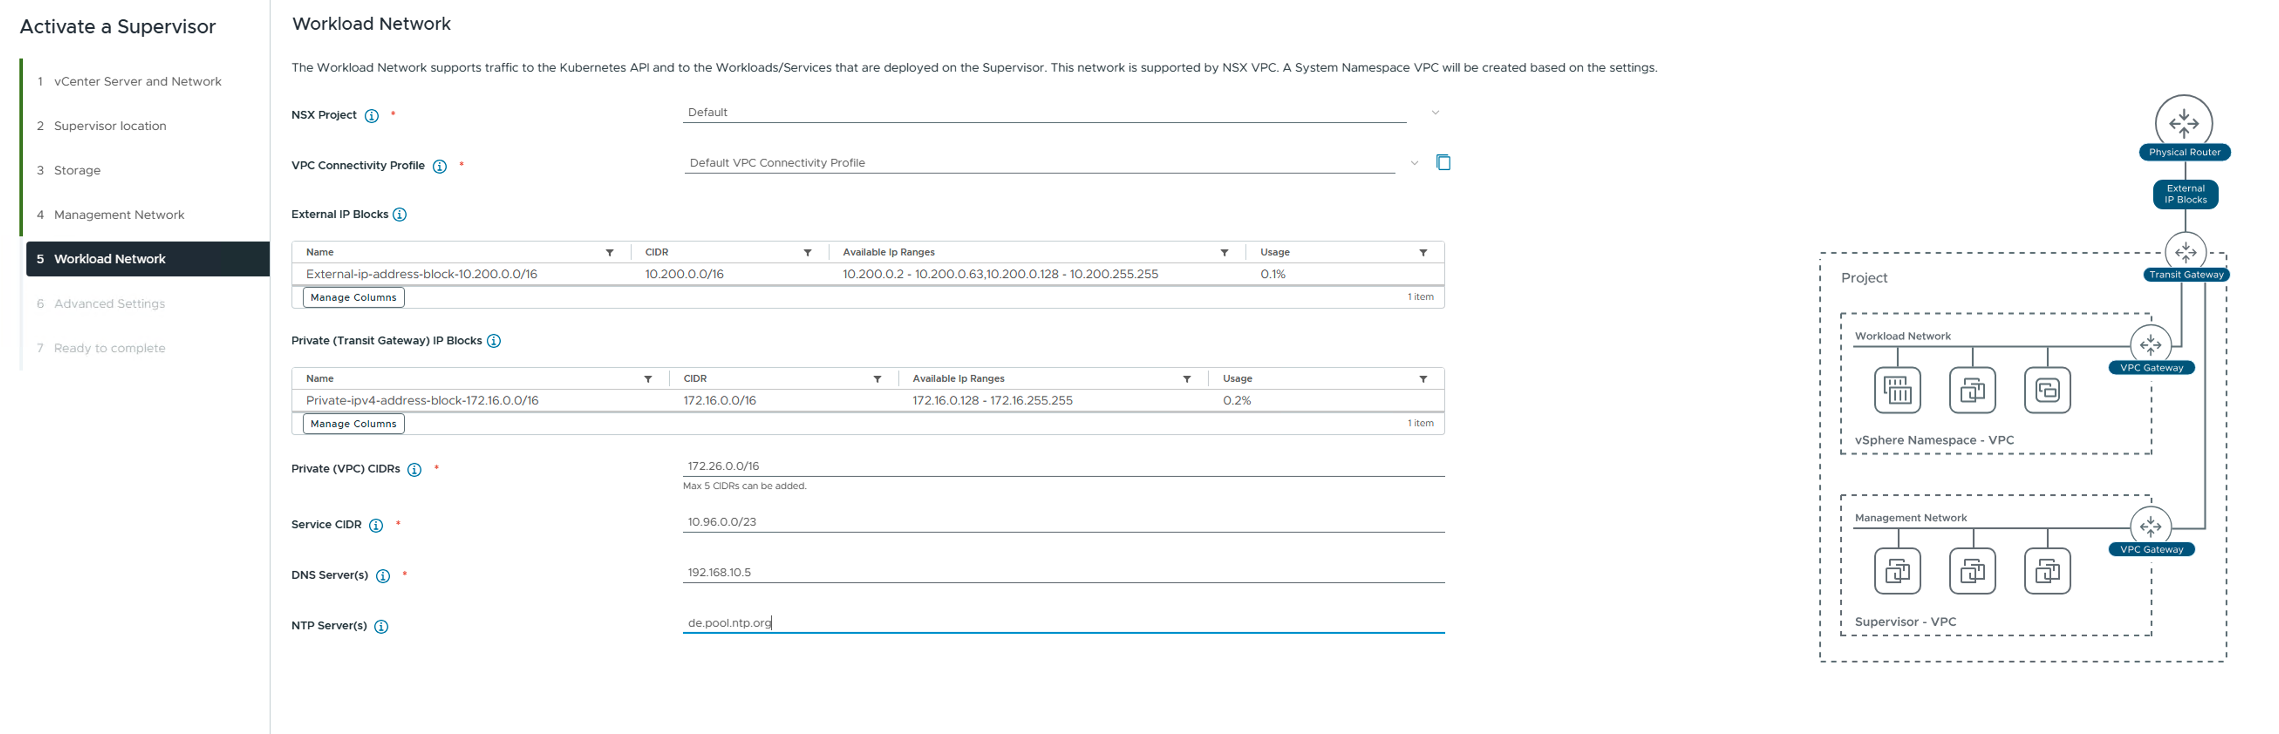
Task: Go to step 1 vCenter Server and Network
Action: pos(137,82)
